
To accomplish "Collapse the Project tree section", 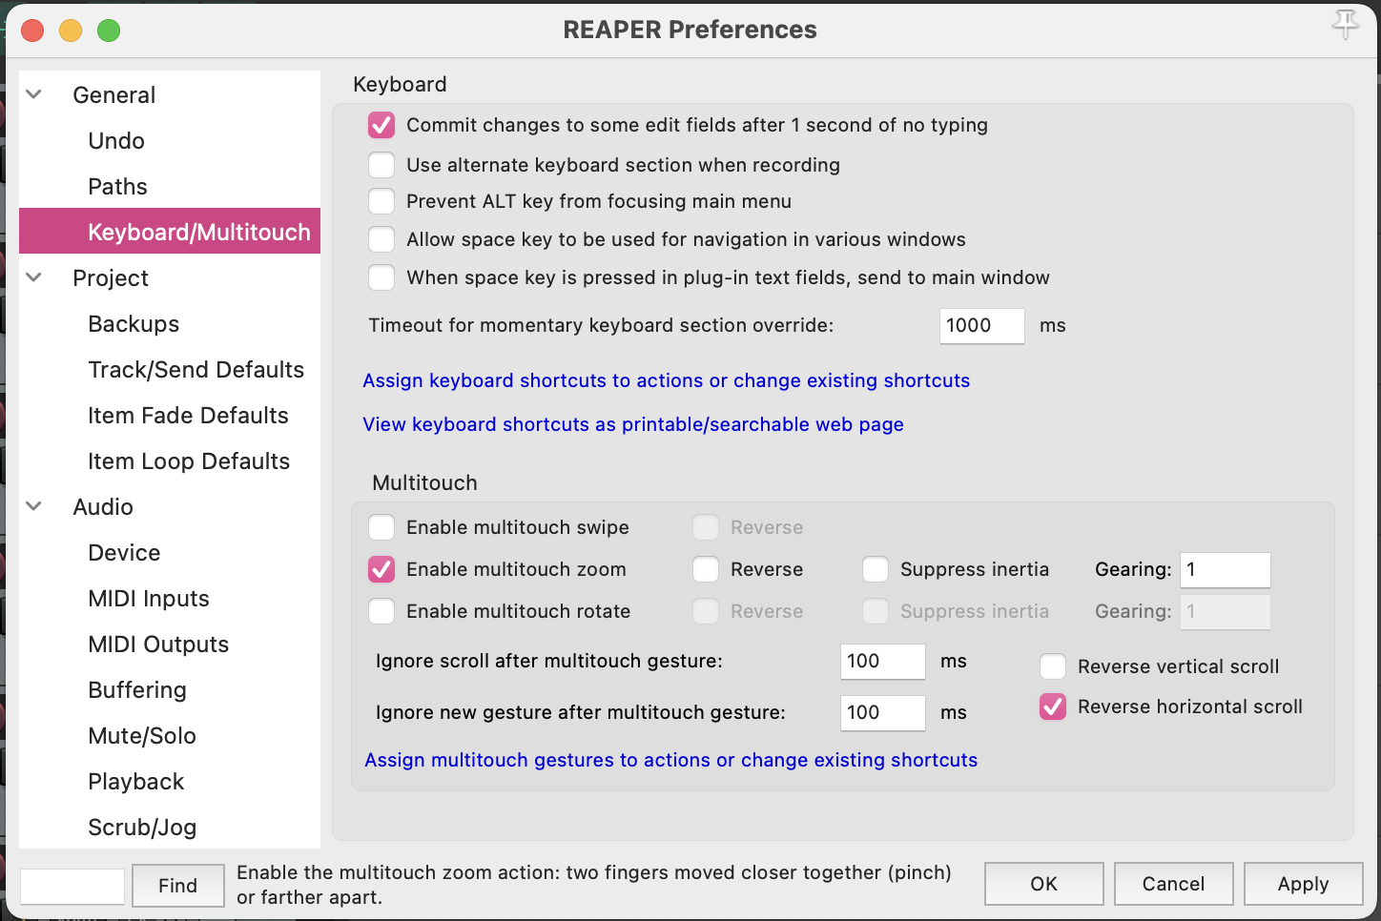I will click(34, 277).
